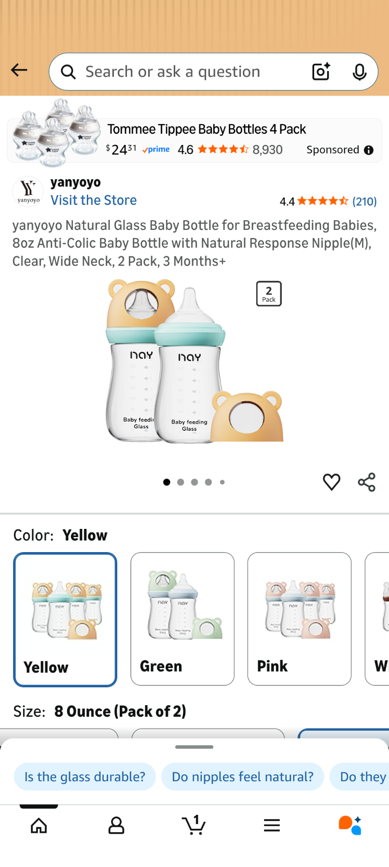Select the Green color option
This screenshot has width=389, height=867.
click(182, 619)
